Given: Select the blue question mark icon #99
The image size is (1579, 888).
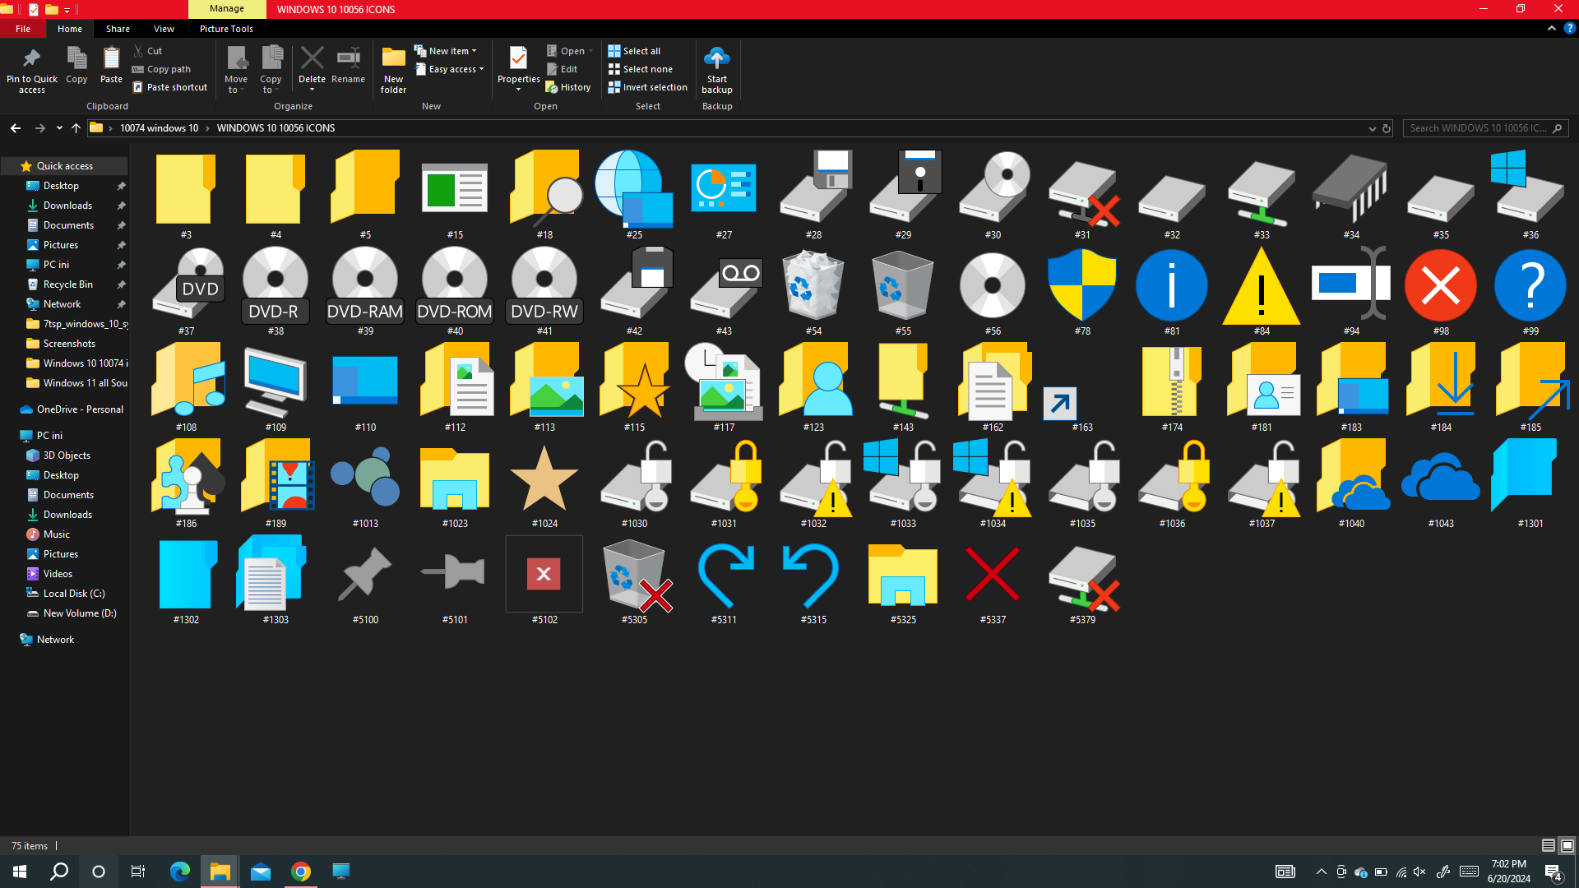Looking at the screenshot, I should tap(1530, 285).
